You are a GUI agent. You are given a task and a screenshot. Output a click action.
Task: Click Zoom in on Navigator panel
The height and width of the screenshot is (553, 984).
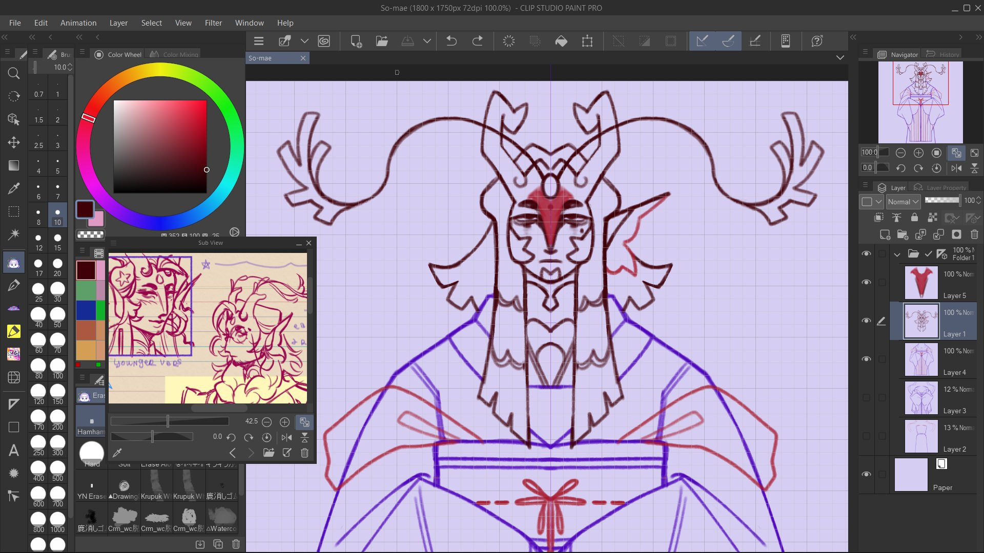click(918, 153)
